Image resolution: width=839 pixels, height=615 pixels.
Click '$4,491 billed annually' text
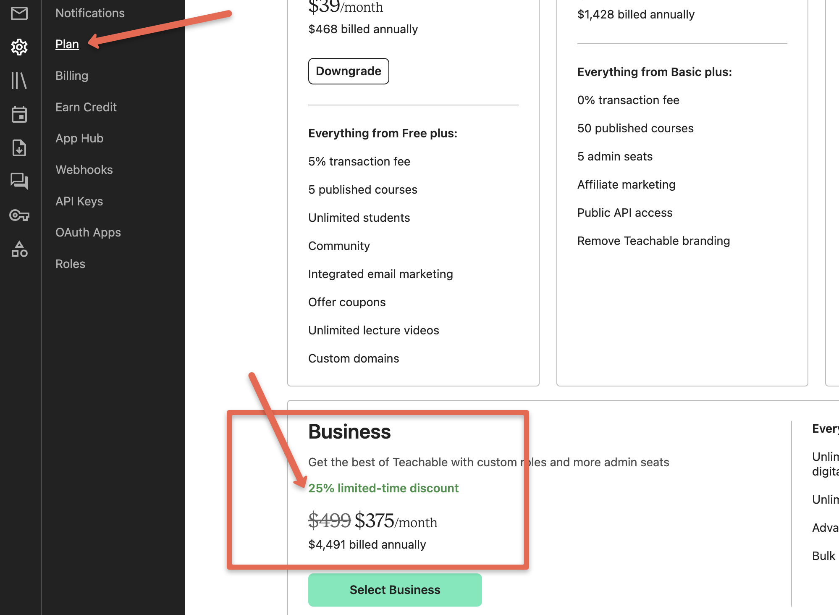[x=367, y=544]
